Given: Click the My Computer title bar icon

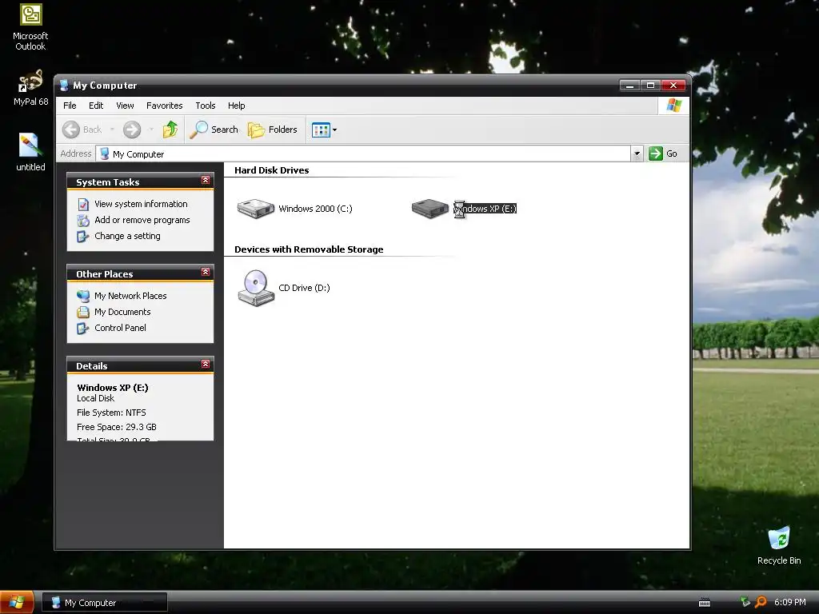Looking at the screenshot, I should pos(64,85).
